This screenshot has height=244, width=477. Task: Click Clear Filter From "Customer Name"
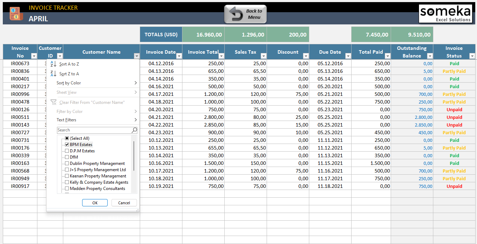click(x=93, y=102)
